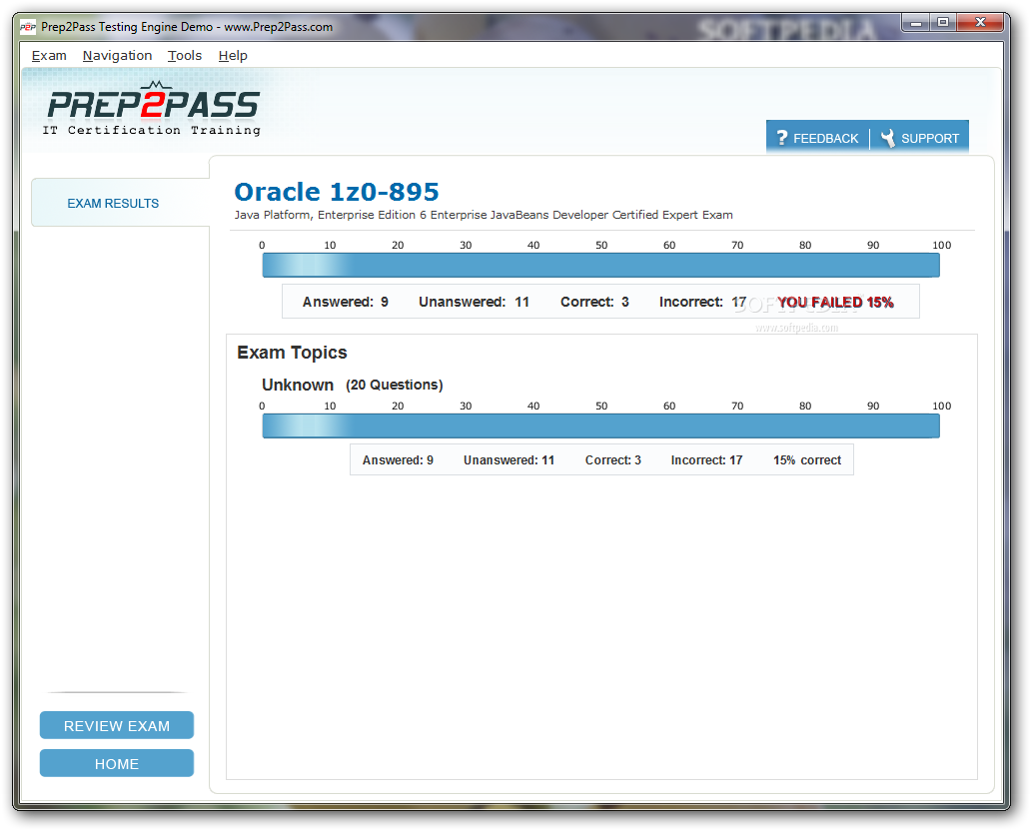
Task: Click the overall Unanswered: 11 statistic
Action: pos(475,302)
